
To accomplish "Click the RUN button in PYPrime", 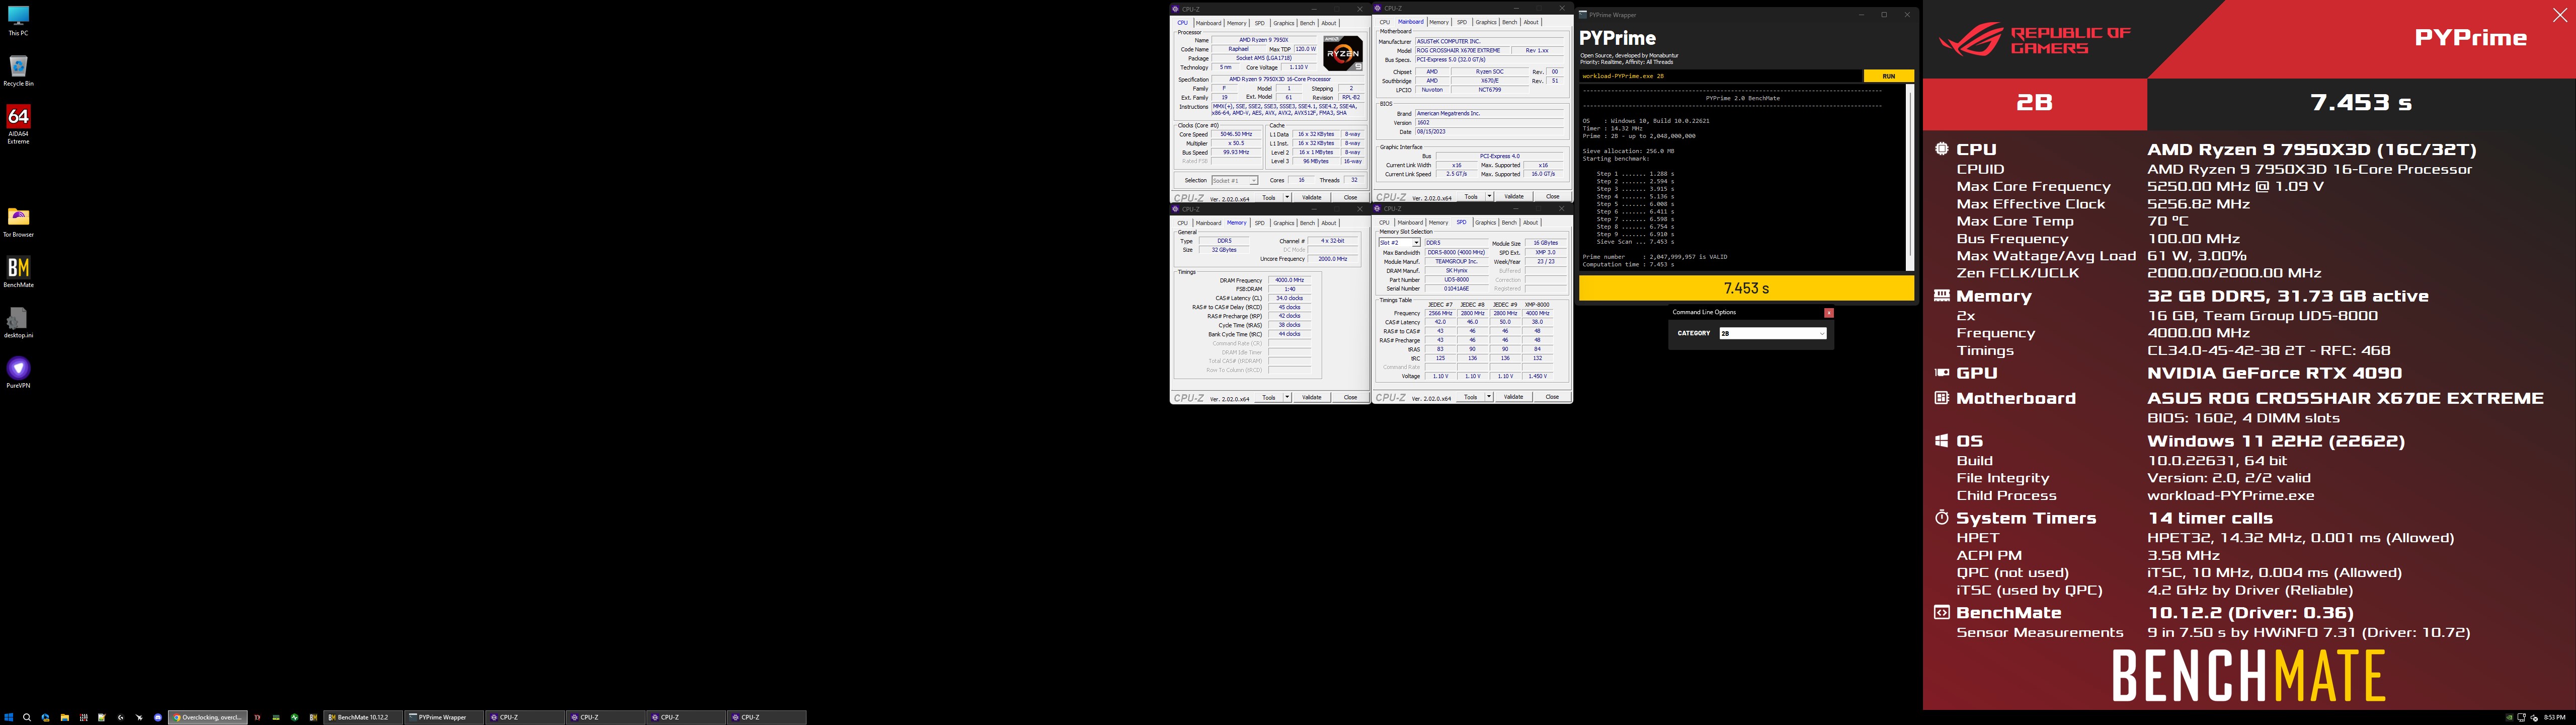I will [x=1888, y=76].
